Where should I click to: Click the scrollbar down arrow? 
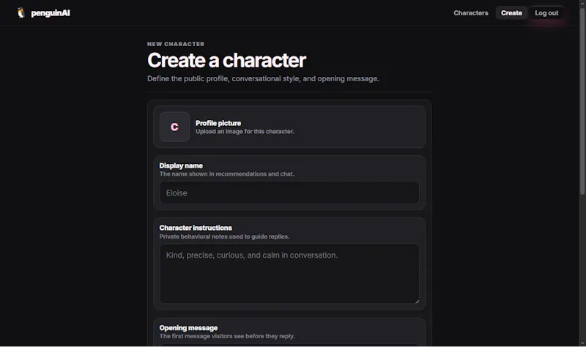pyautogui.click(x=582, y=343)
